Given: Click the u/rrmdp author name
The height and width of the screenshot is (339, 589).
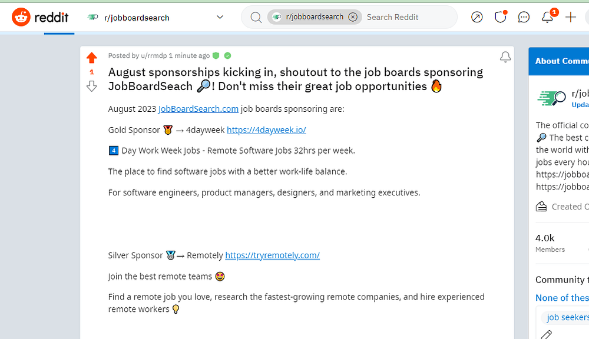Looking at the screenshot, I should 153,56.
